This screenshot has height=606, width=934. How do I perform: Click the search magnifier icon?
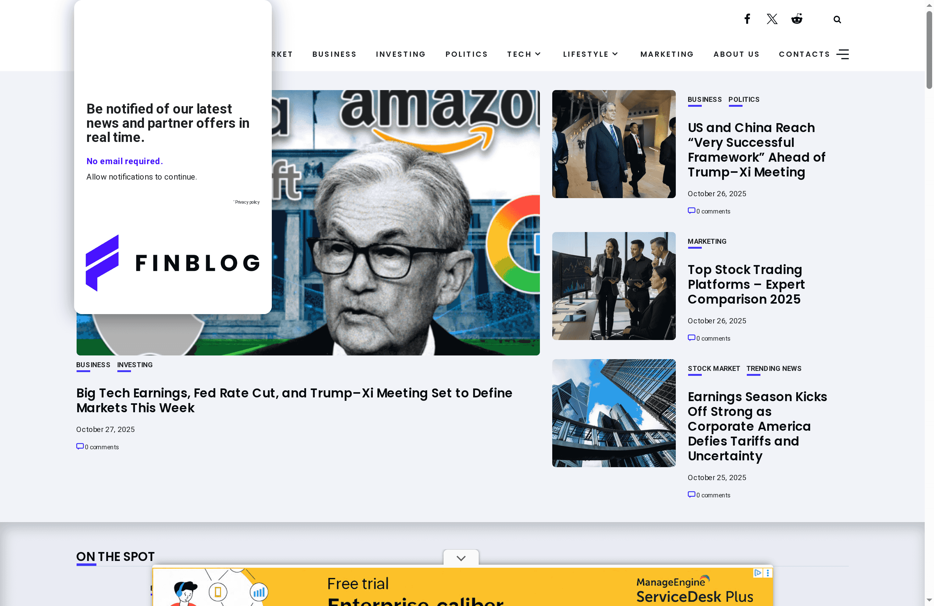coord(837,20)
